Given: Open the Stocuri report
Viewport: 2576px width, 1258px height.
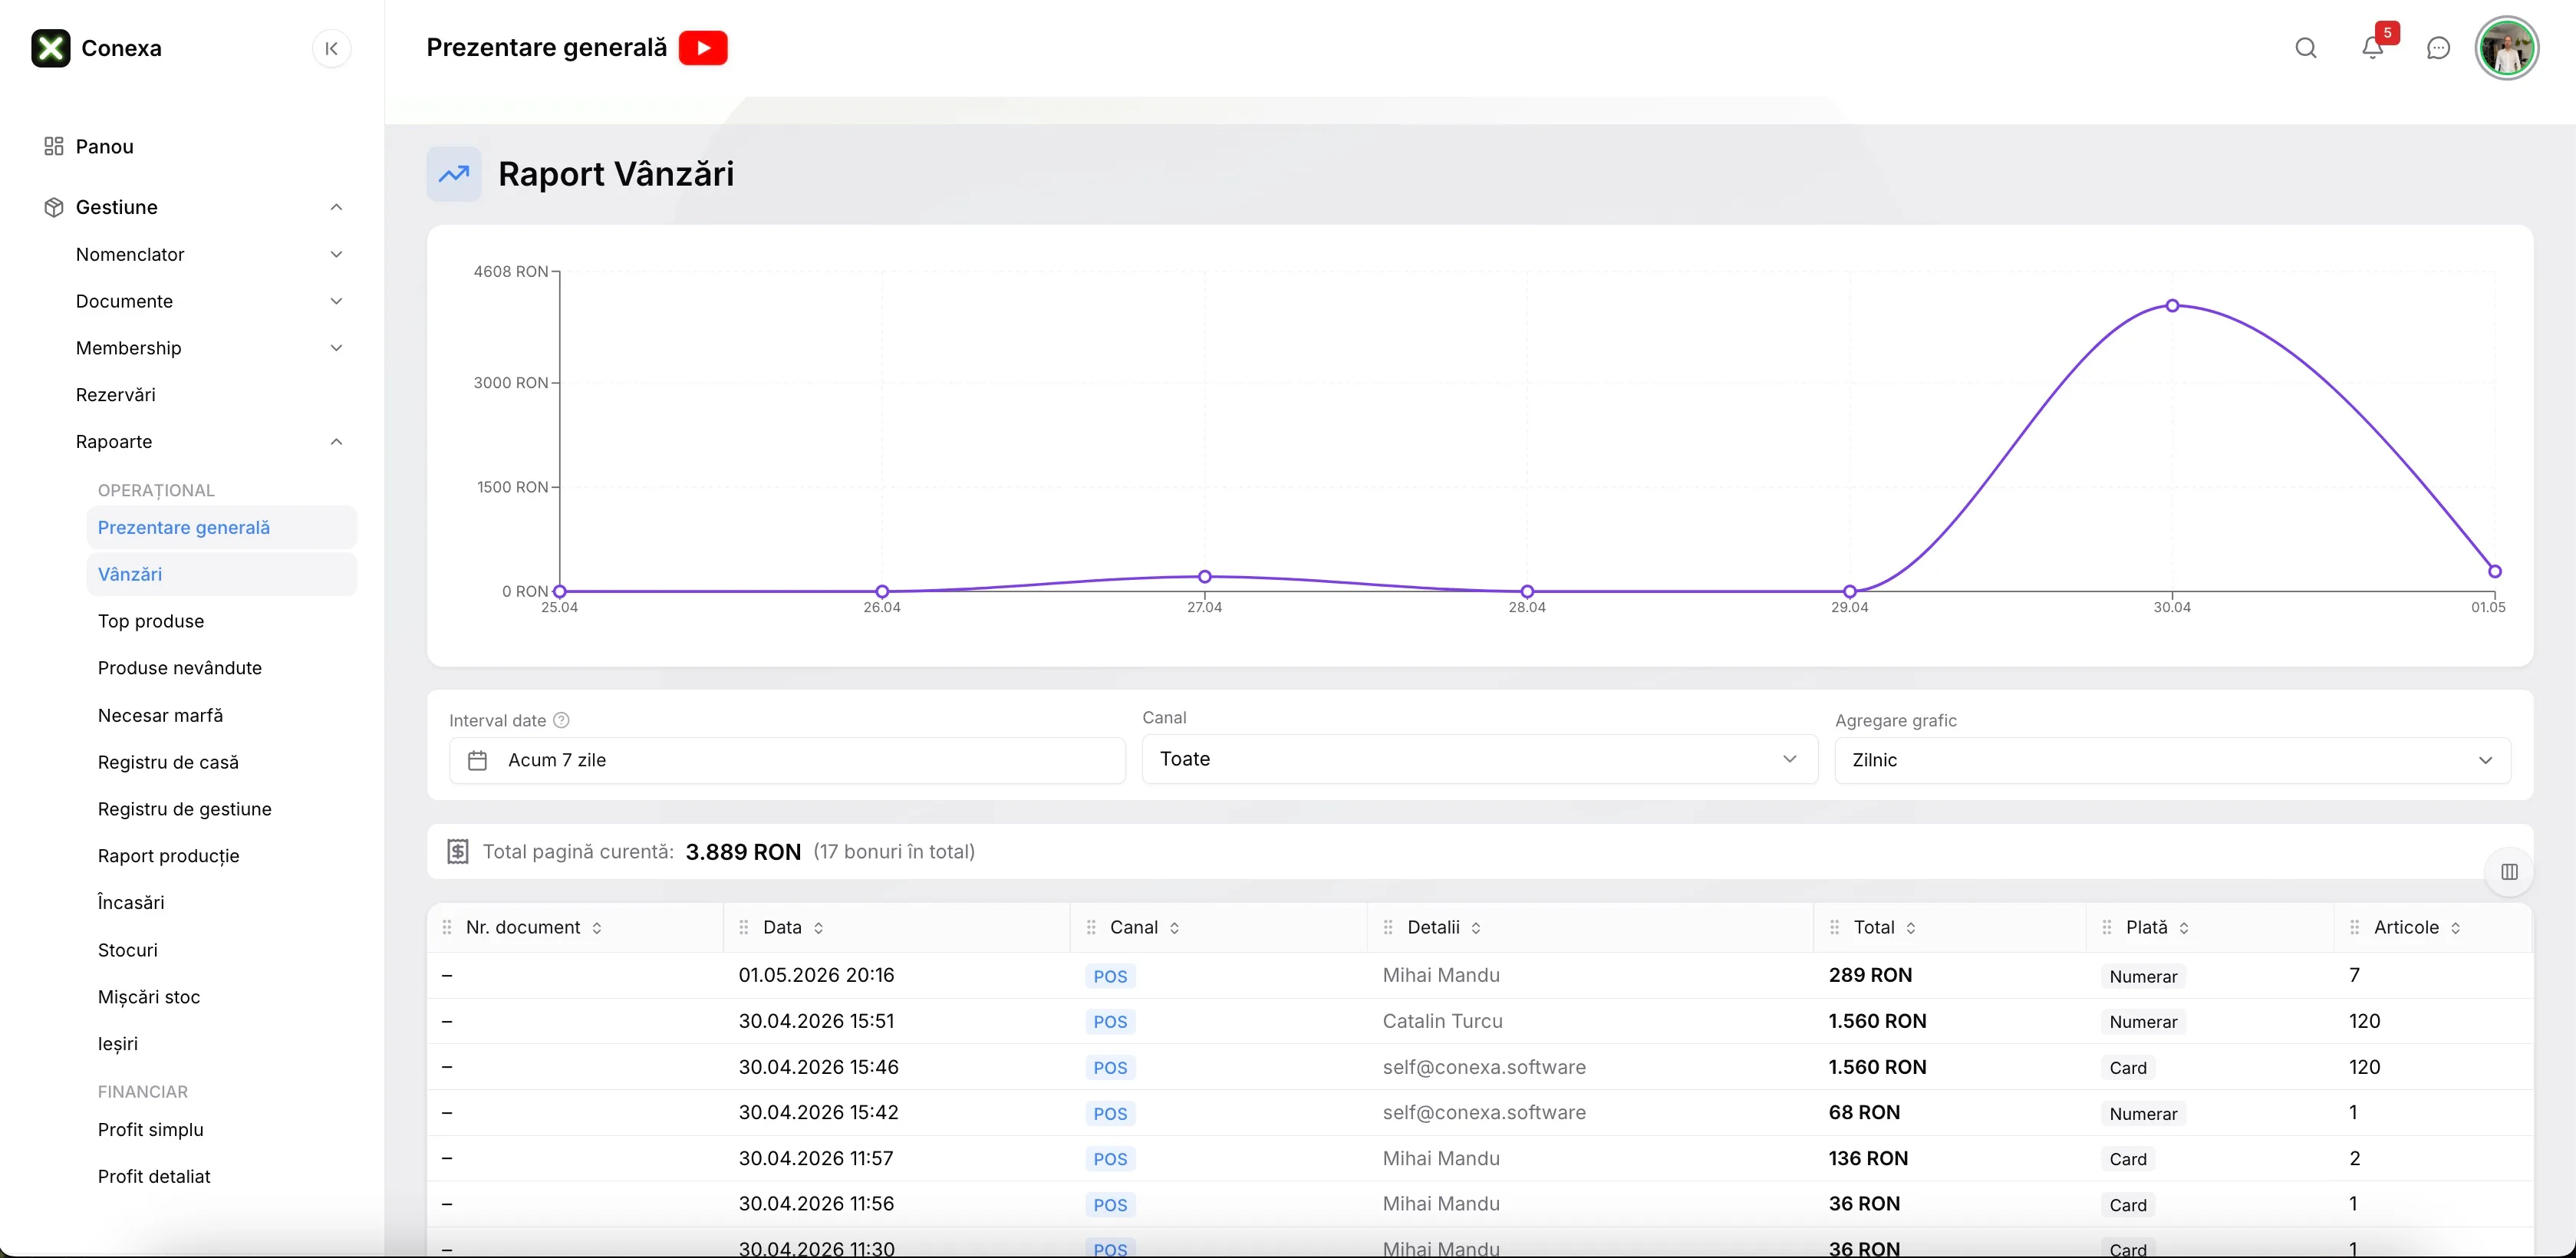Looking at the screenshot, I should click(x=128, y=950).
